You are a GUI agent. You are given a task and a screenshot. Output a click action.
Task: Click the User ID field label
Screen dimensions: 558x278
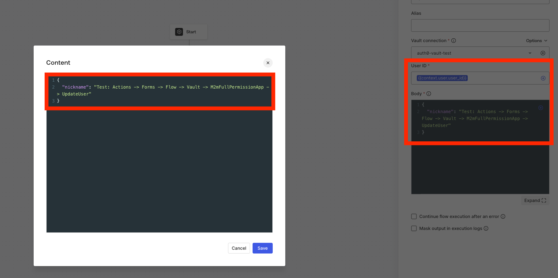click(419, 66)
